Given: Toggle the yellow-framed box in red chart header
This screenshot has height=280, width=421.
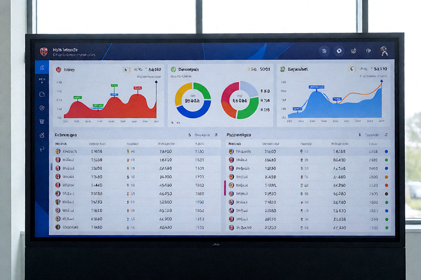Looking at the screenshot, I should 126,70.
